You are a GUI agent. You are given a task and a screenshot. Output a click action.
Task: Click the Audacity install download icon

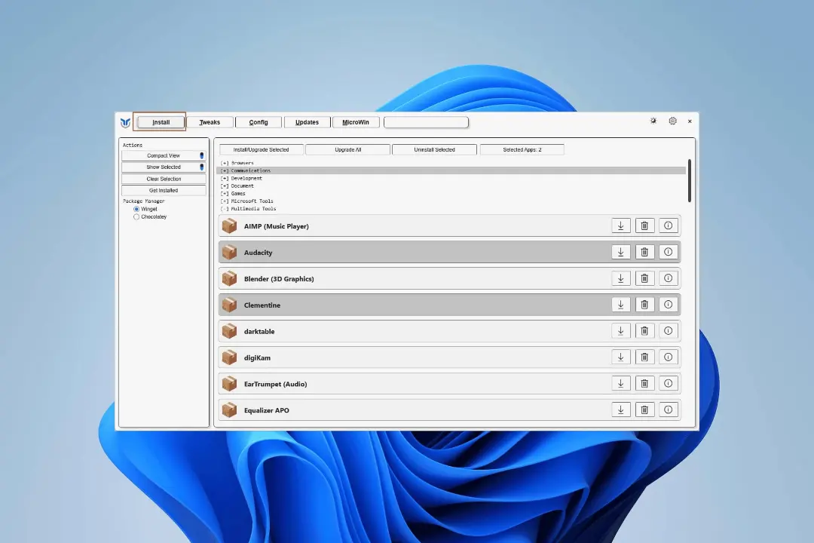pos(620,252)
